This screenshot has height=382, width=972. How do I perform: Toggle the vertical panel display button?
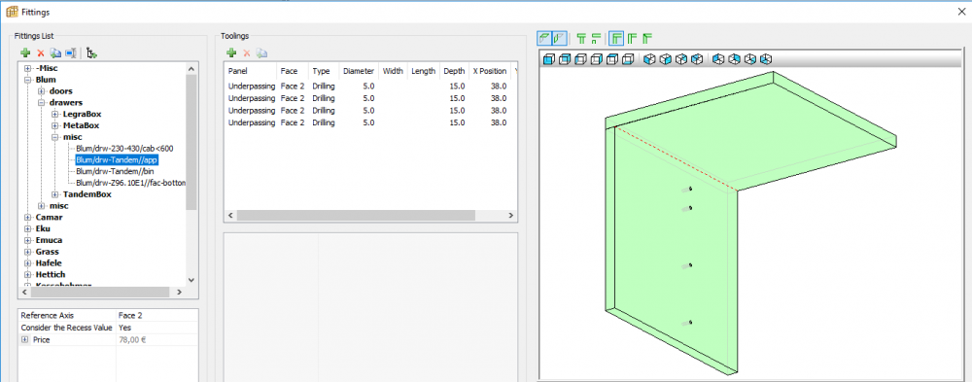pos(559,39)
